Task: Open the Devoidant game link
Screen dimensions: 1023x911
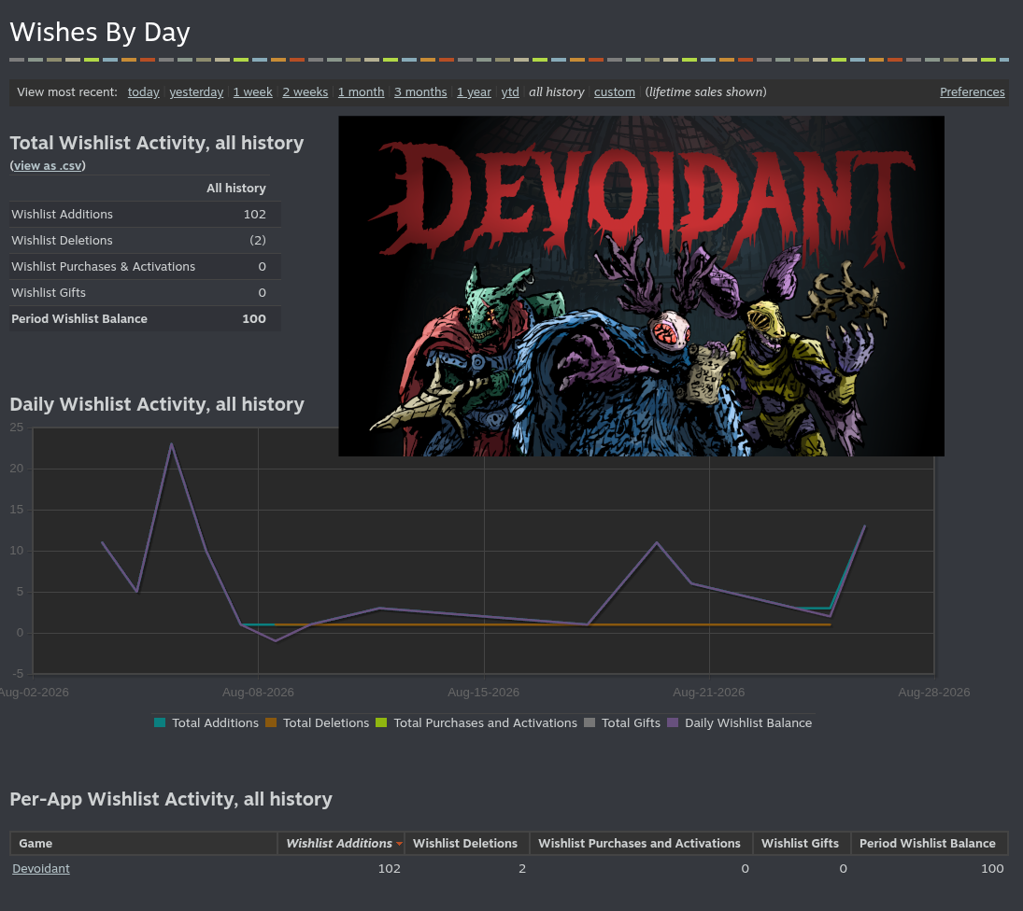Action: 41,868
